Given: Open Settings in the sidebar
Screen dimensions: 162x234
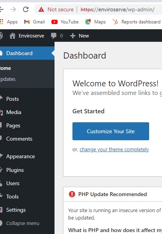Looking at the screenshot, I should [x=16, y=210].
